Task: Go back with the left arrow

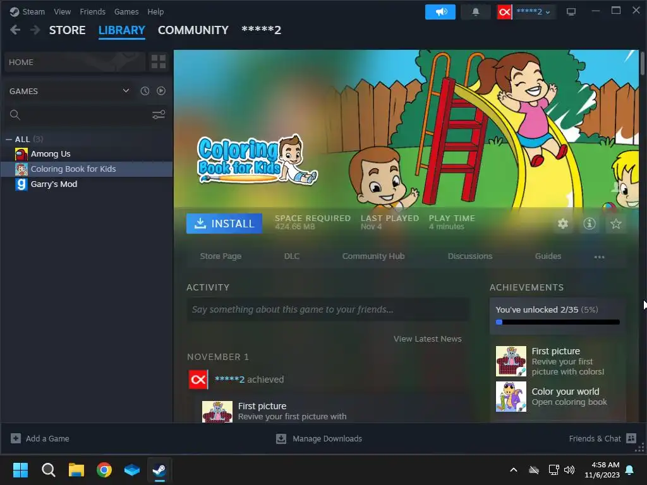Action: click(15, 30)
